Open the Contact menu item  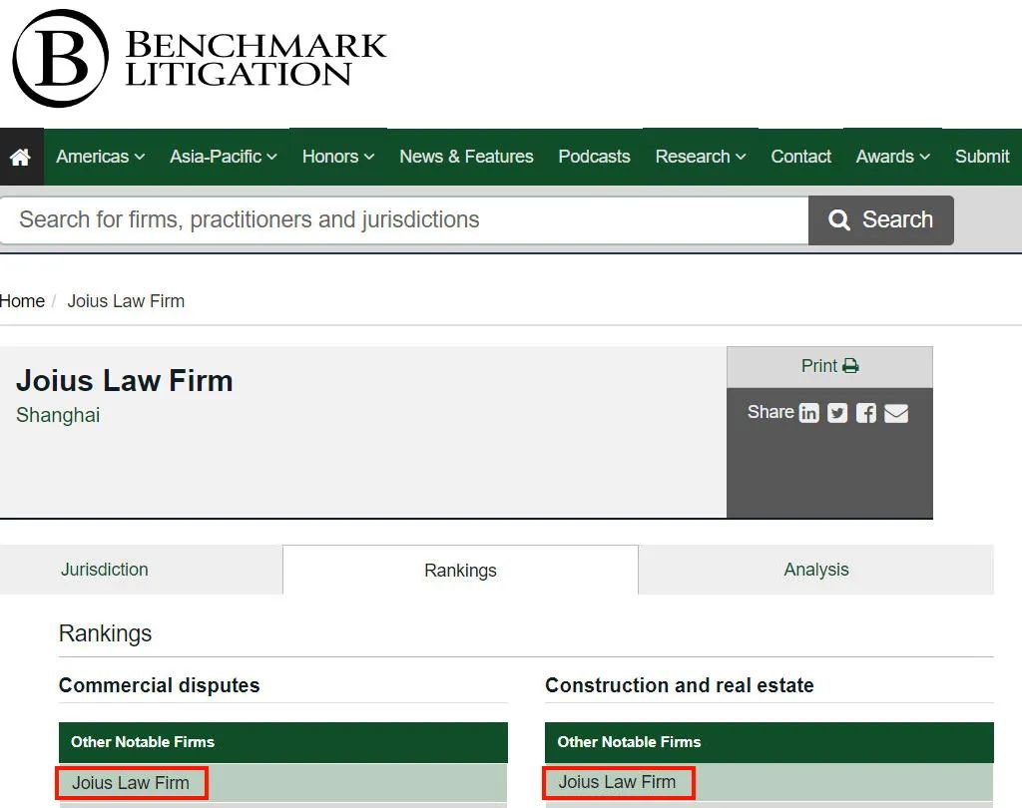[x=801, y=157]
